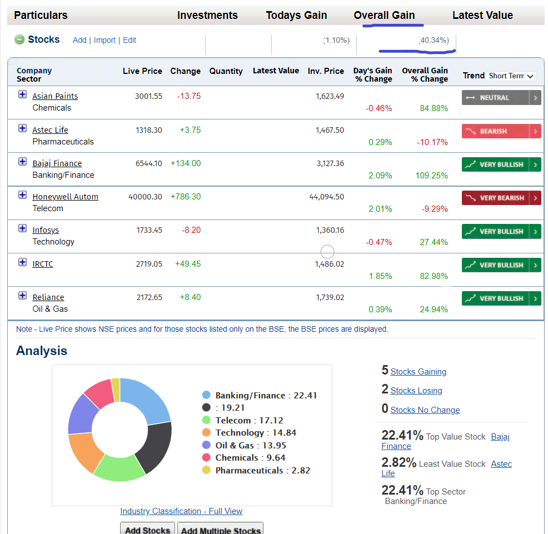This screenshot has height=534, width=548.
Task: Click the Telecom legend green dot
Action: click(x=207, y=420)
